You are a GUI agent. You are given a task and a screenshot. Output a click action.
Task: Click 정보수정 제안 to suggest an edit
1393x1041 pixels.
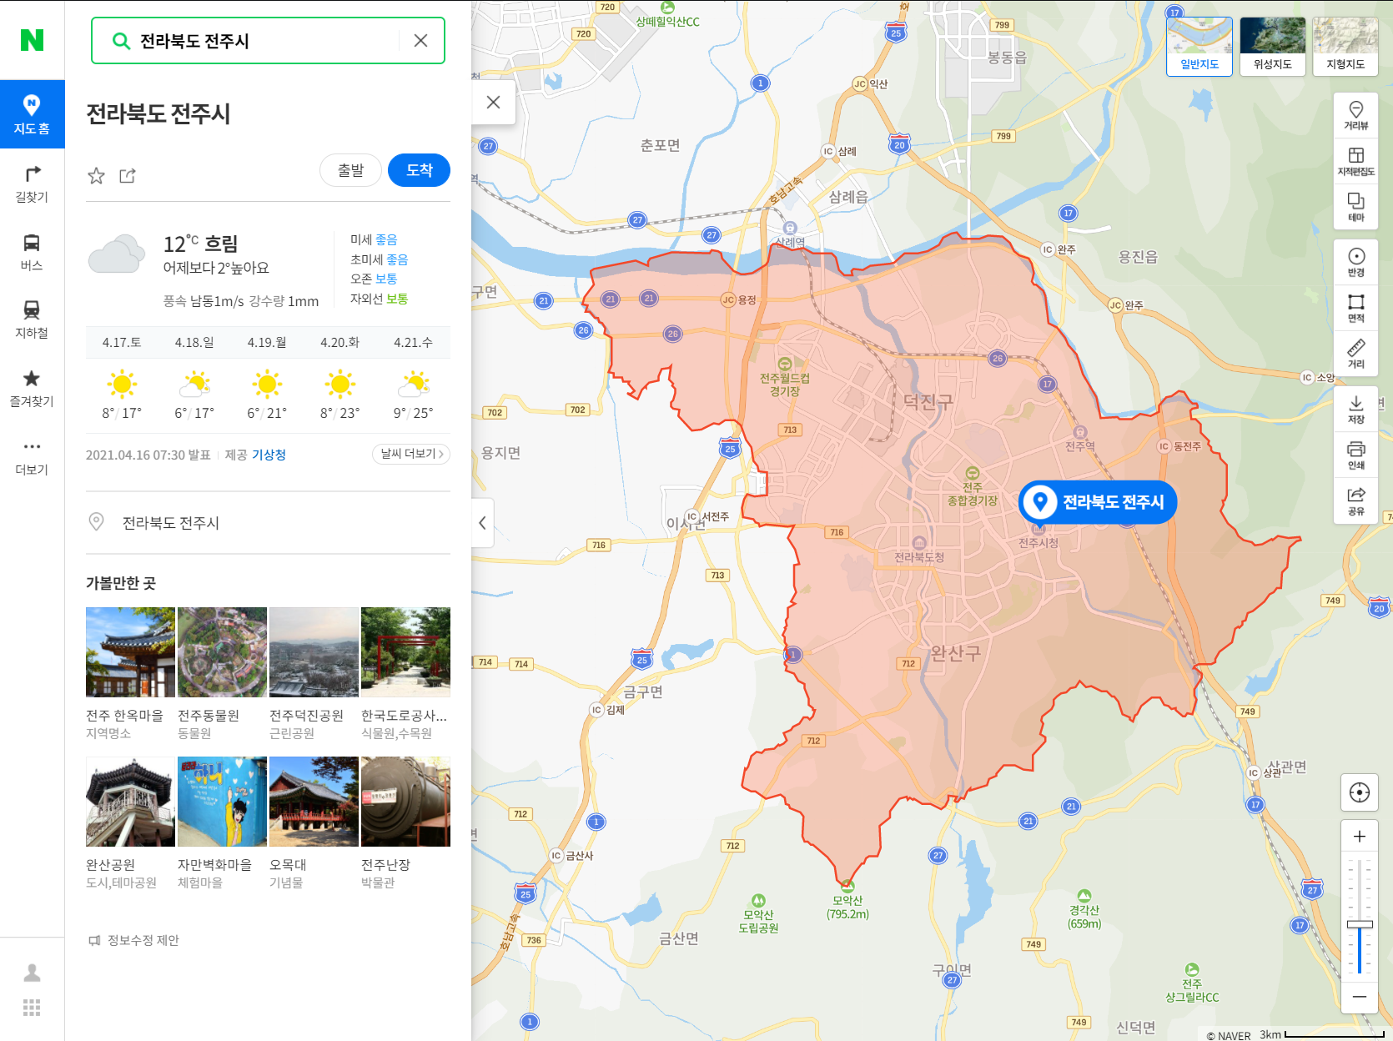tap(134, 940)
